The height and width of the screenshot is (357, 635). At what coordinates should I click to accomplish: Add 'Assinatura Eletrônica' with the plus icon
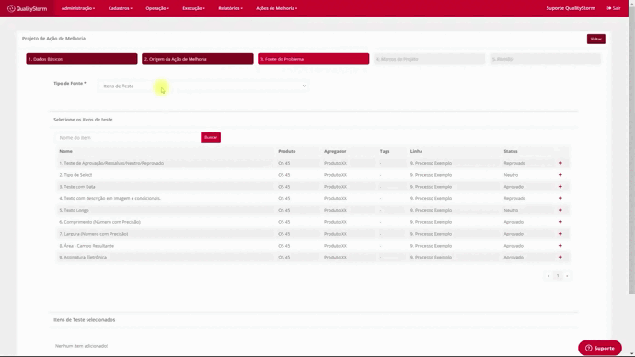tap(560, 257)
